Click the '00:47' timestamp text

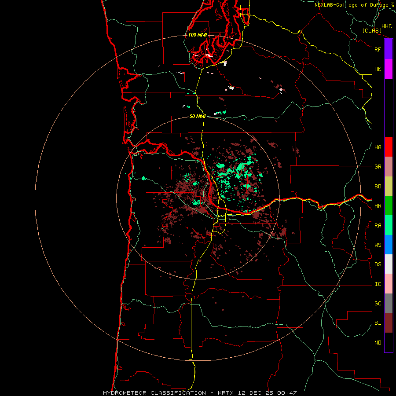point(287,393)
